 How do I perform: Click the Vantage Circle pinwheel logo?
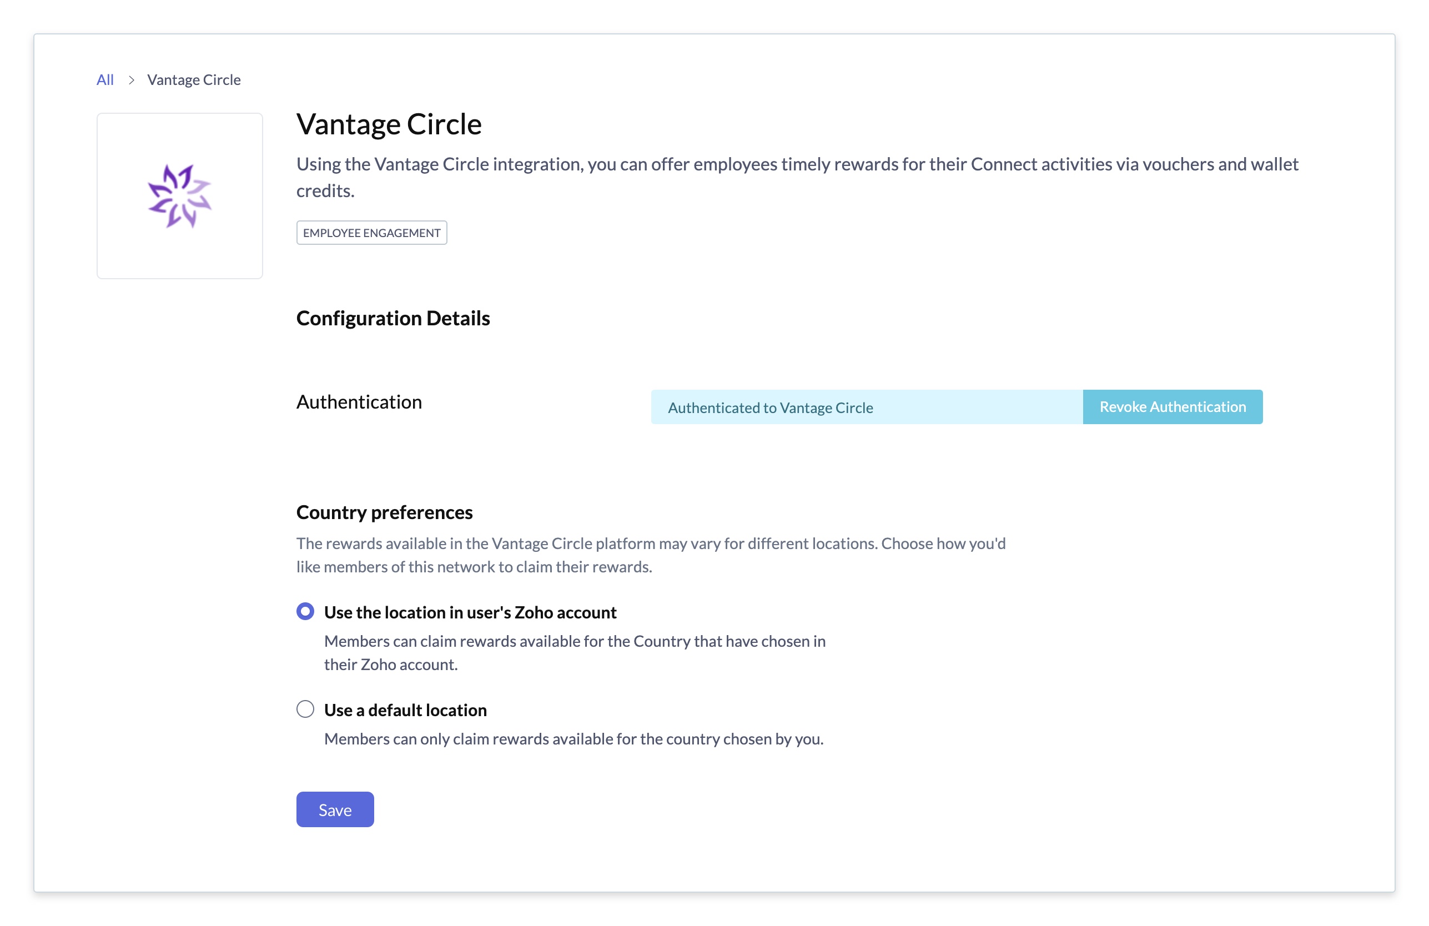(x=179, y=196)
